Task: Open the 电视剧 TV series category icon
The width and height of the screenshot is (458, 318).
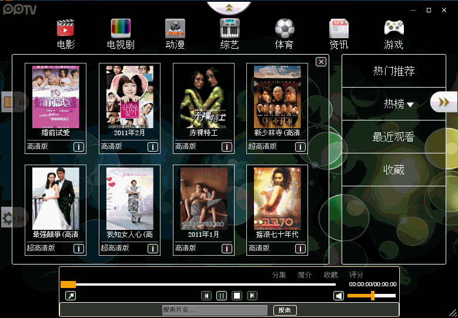Action: coord(121,28)
